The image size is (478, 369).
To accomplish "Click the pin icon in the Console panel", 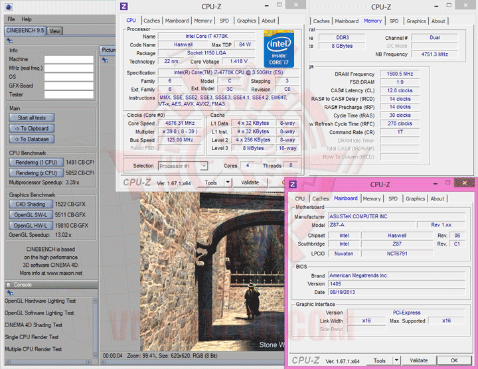I will pyautogui.click(x=9, y=293).
